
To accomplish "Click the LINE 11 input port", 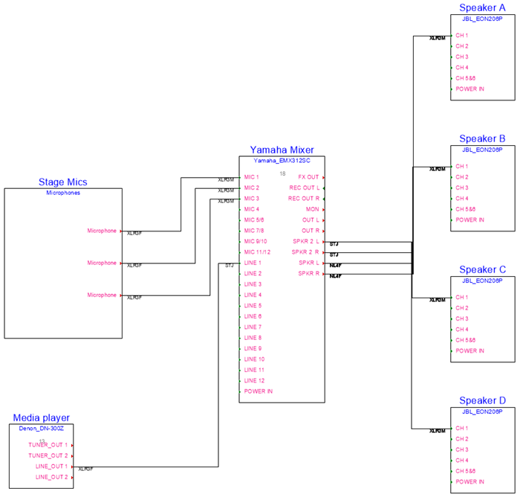I will click(254, 370).
